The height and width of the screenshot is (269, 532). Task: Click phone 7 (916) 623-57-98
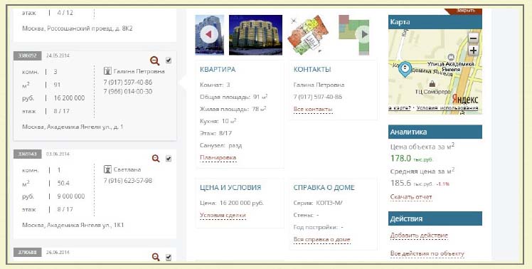point(128,180)
